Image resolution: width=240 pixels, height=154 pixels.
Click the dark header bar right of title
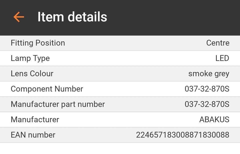tap(175, 17)
